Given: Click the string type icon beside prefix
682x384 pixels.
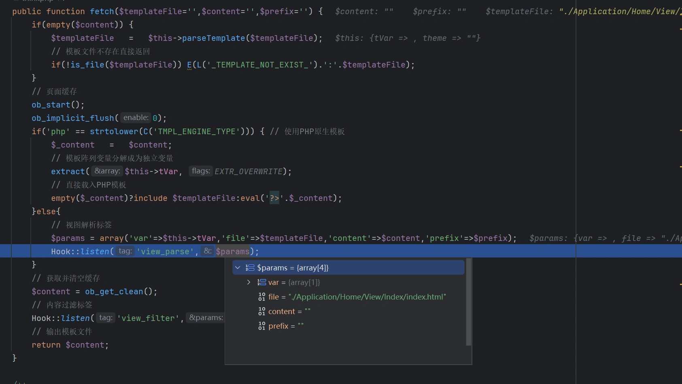Looking at the screenshot, I should point(261,326).
